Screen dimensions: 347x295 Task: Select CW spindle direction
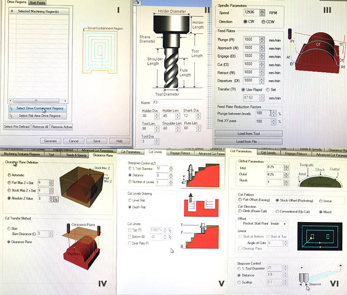(x=245, y=21)
